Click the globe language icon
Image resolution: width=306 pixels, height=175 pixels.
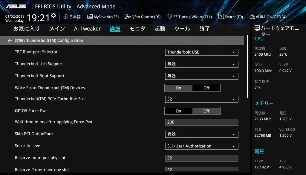pos(65,16)
